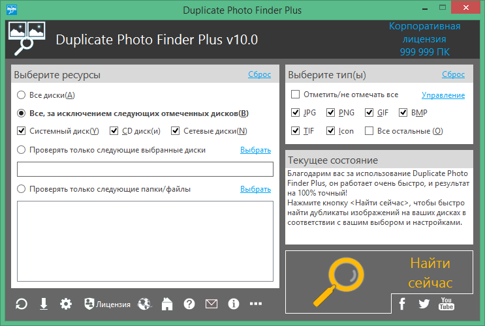This screenshot has height=326, width=485.
Task: Click the refresh icon in the bottom toolbar
Action: 22,304
